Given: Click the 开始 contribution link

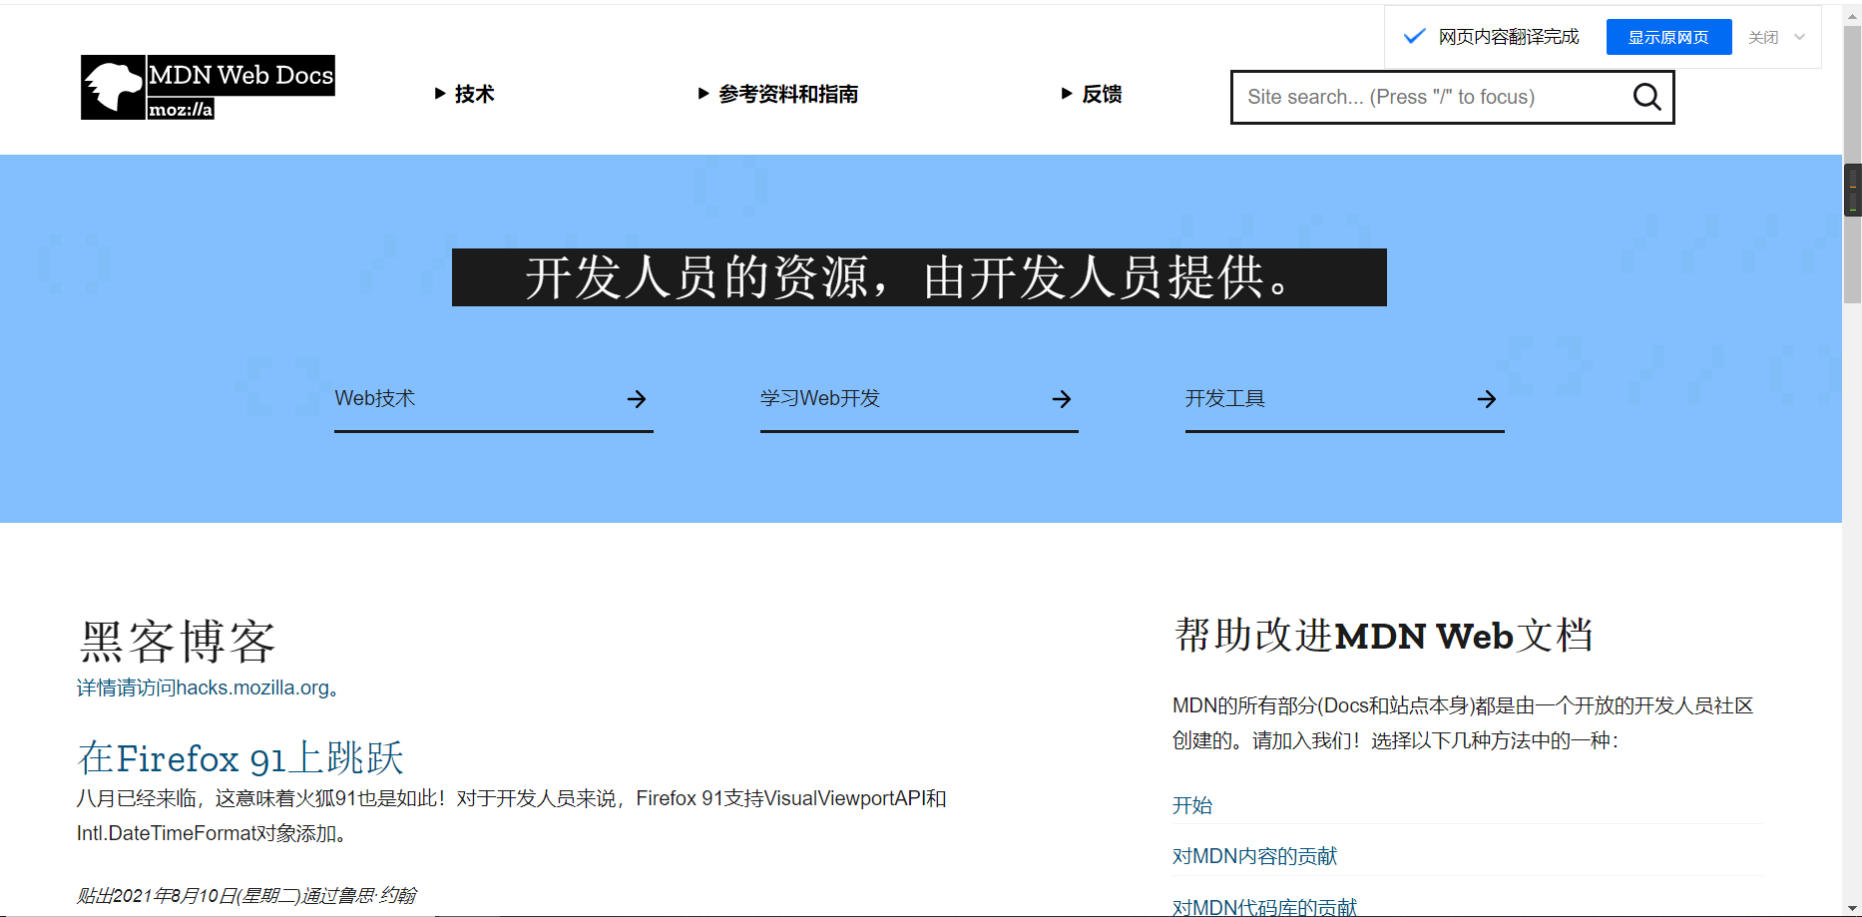Looking at the screenshot, I should click(x=1191, y=805).
